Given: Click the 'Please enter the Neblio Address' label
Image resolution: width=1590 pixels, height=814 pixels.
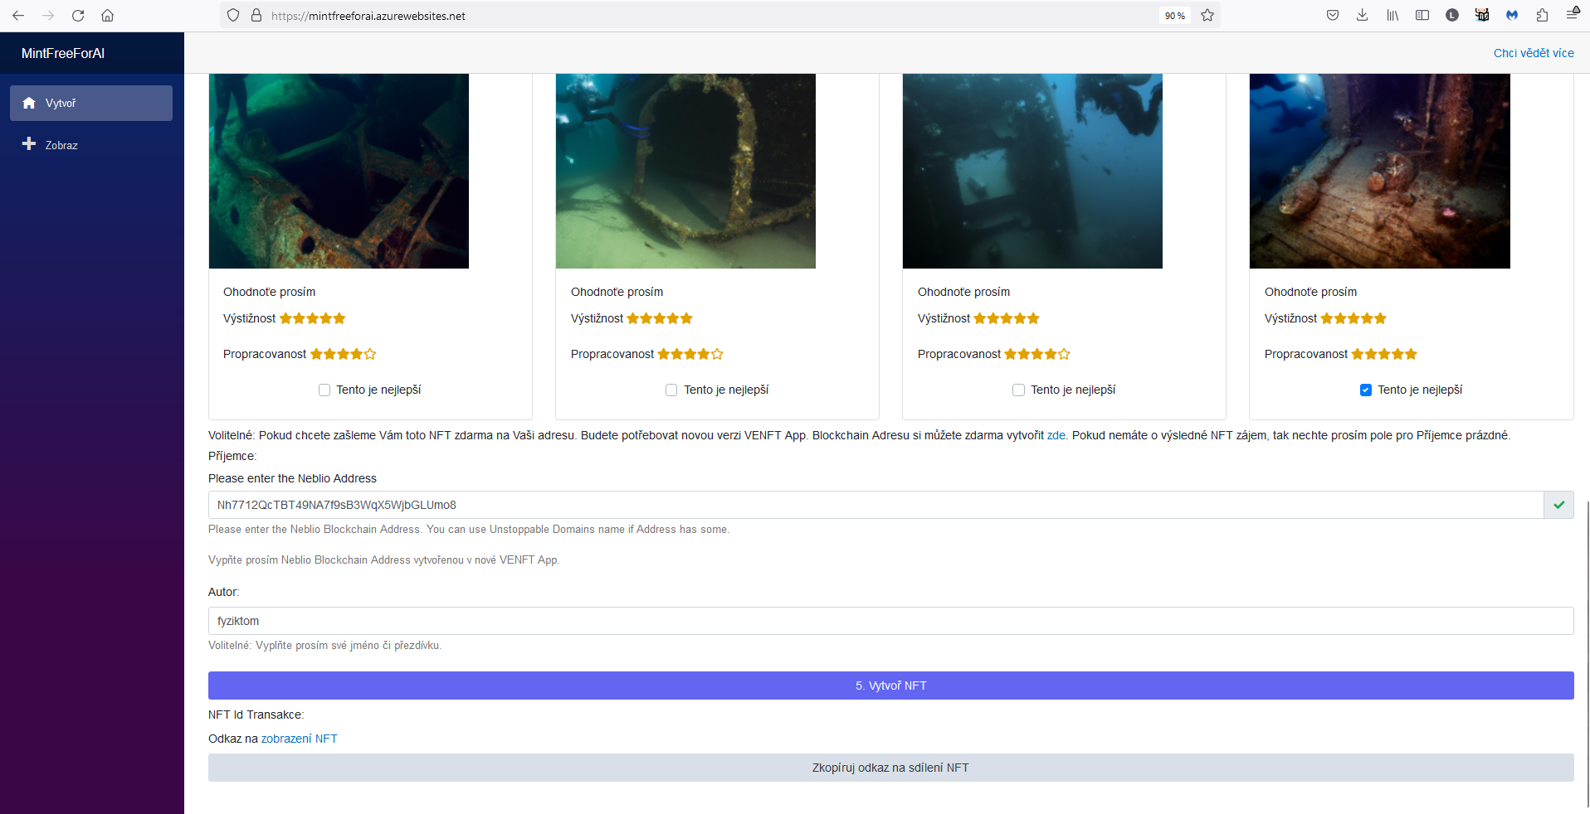Looking at the screenshot, I should coord(292,478).
